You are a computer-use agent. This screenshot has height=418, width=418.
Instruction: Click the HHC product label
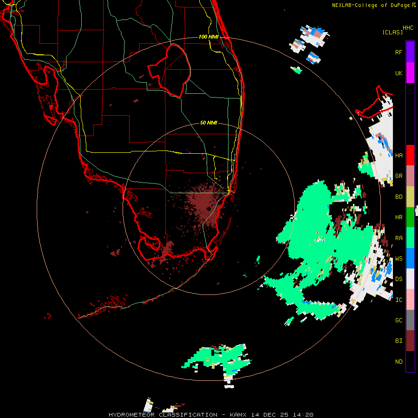(x=408, y=28)
